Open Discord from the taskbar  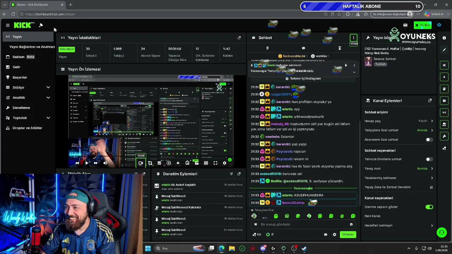tap(263, 248)
